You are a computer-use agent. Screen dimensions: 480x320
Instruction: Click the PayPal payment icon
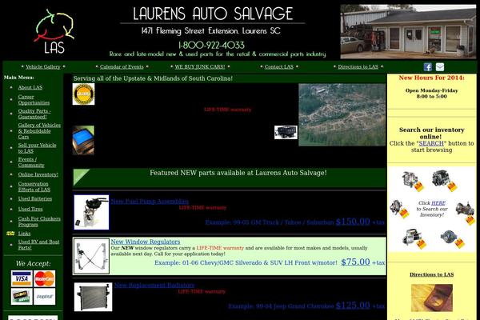point(44,297)
